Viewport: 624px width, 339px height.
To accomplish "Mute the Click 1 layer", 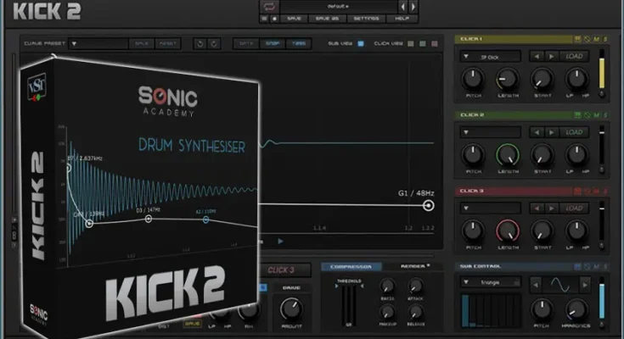I will click(x=597, y=39).
